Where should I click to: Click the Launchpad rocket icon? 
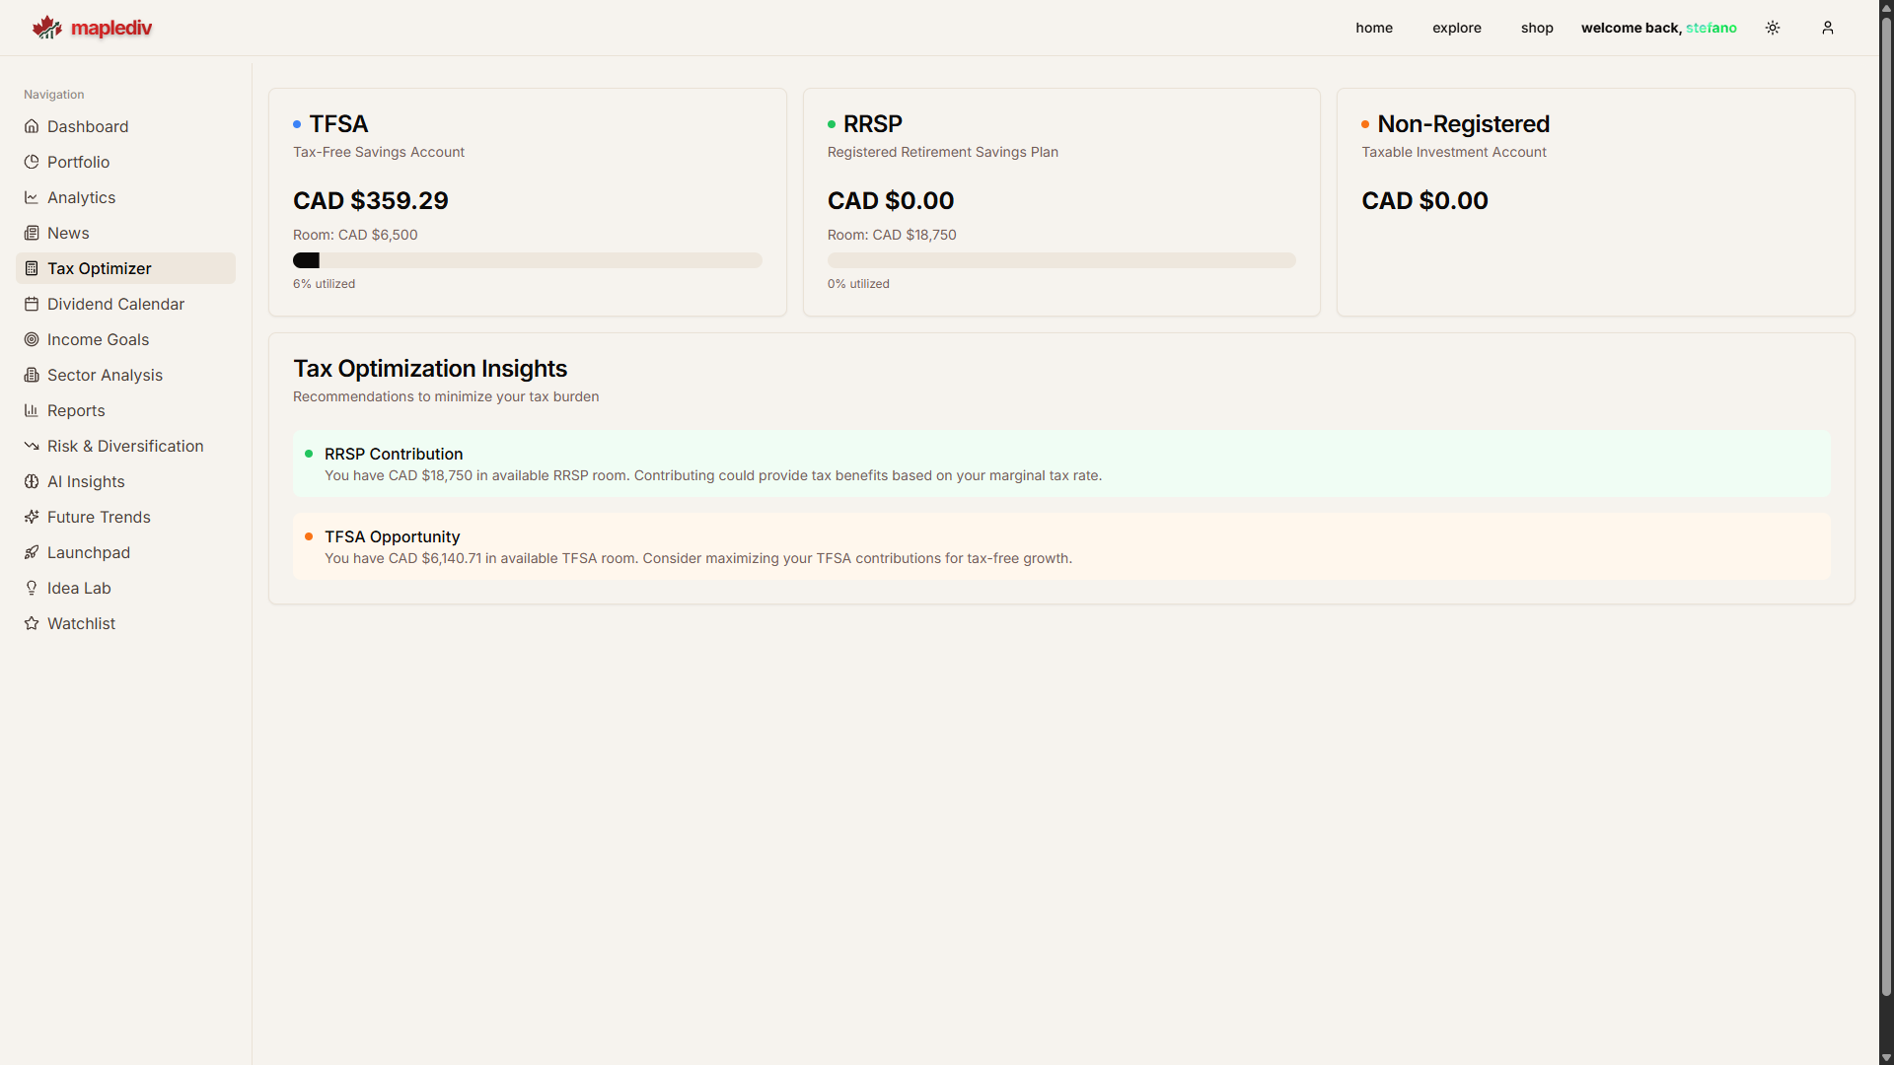(31, 552)
